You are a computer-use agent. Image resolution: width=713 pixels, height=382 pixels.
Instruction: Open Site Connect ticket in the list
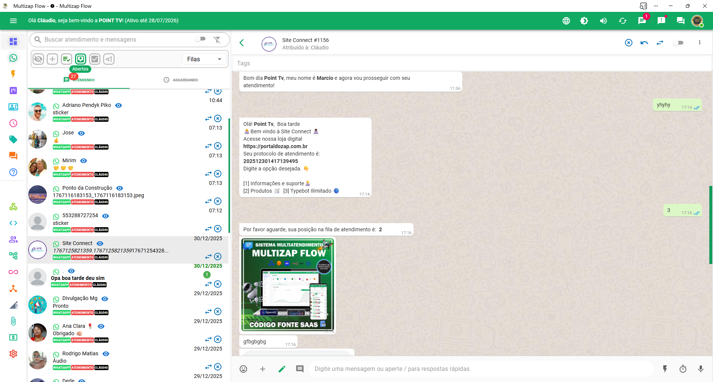(128, 250)
